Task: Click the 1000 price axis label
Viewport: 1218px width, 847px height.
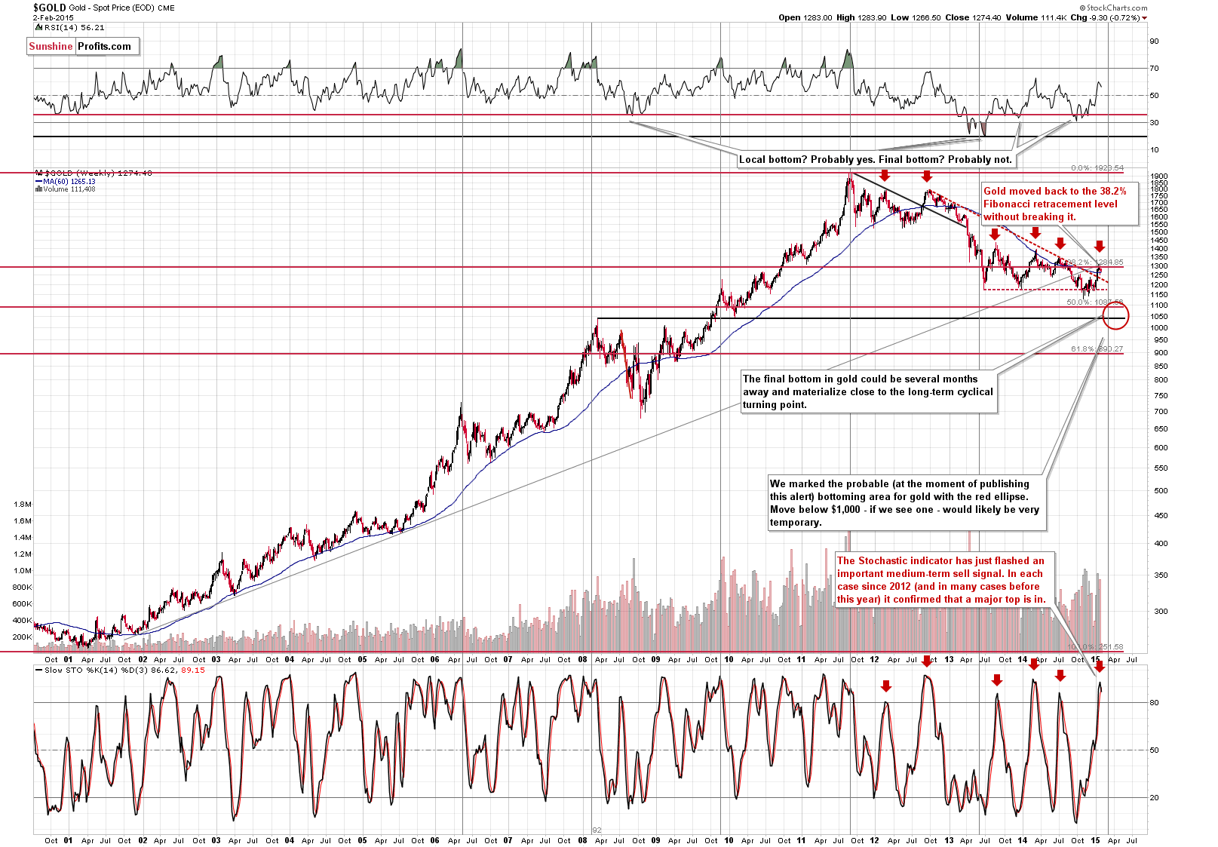Action: point(1159,328)
